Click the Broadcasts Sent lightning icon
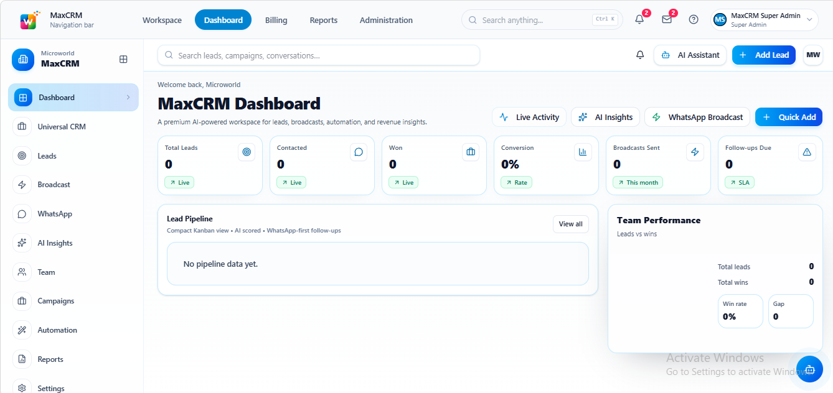This screenshot has height=393, width=833. 695,152
